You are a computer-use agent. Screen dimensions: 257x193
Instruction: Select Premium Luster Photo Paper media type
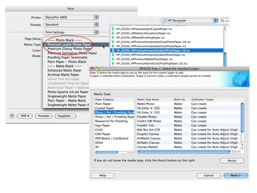pyautogui.click(x=76, y=45)
